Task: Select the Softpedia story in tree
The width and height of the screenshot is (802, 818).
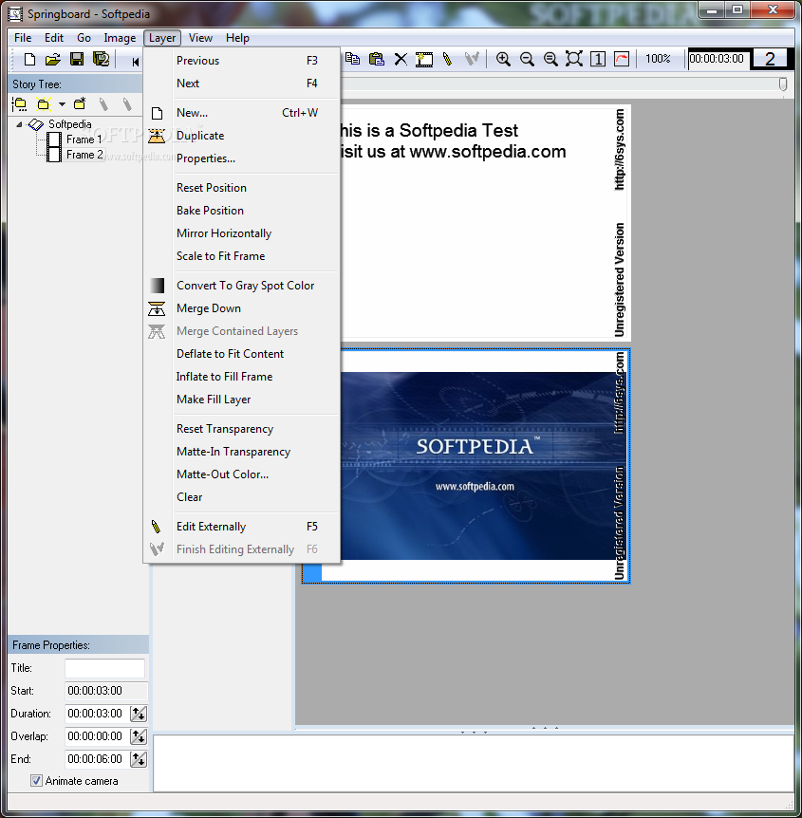Action: point(69,124)
